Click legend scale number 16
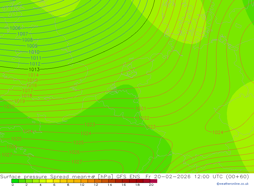Viewport: 254px width, 186px height. [x=124, y=185]
